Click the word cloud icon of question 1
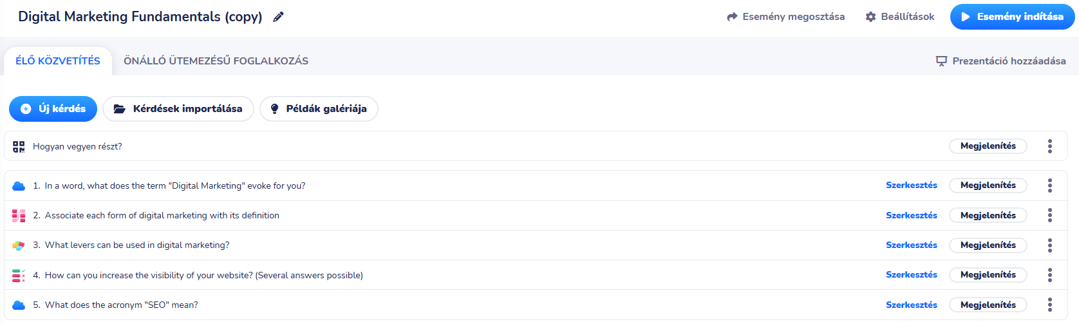Image resolution: width=1079 pixels, height=324 pixels. point(19,186)
